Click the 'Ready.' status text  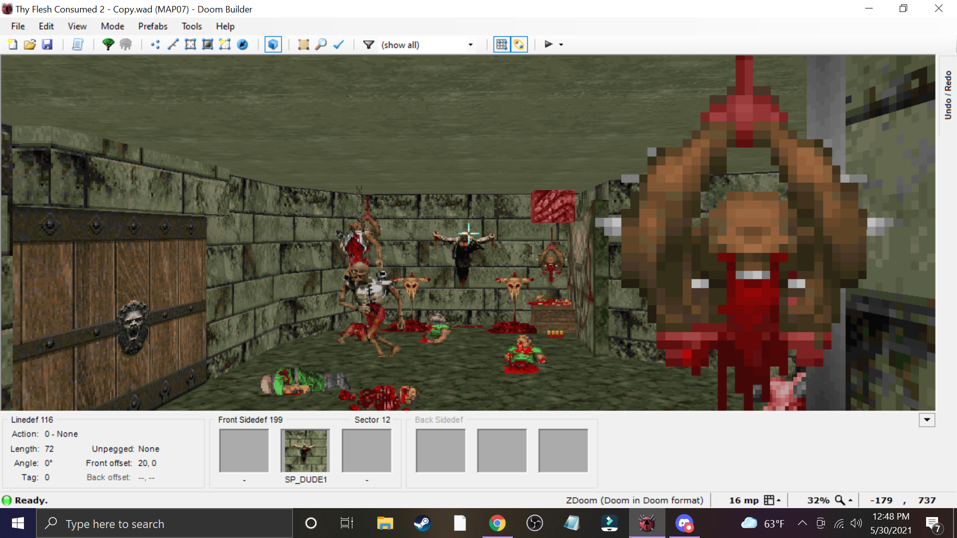click(x=31, y=500)
